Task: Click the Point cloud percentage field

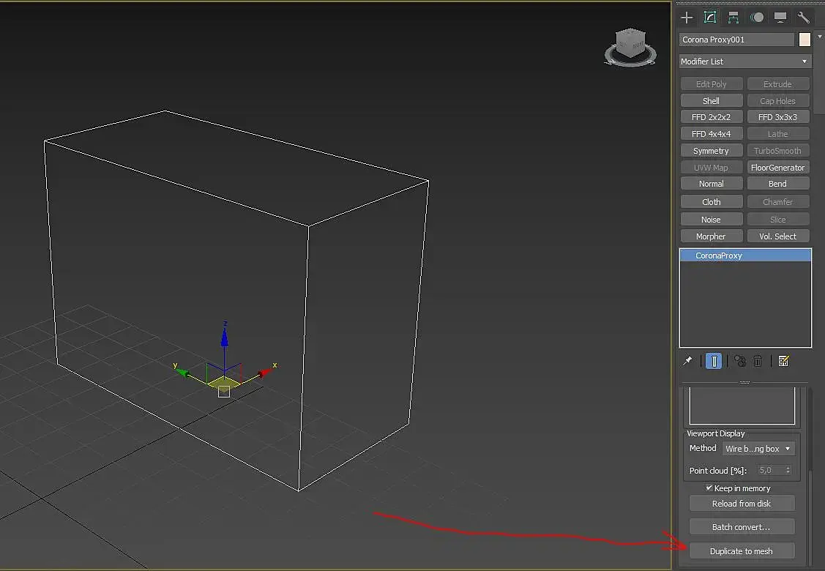Action: pos(770,471)
